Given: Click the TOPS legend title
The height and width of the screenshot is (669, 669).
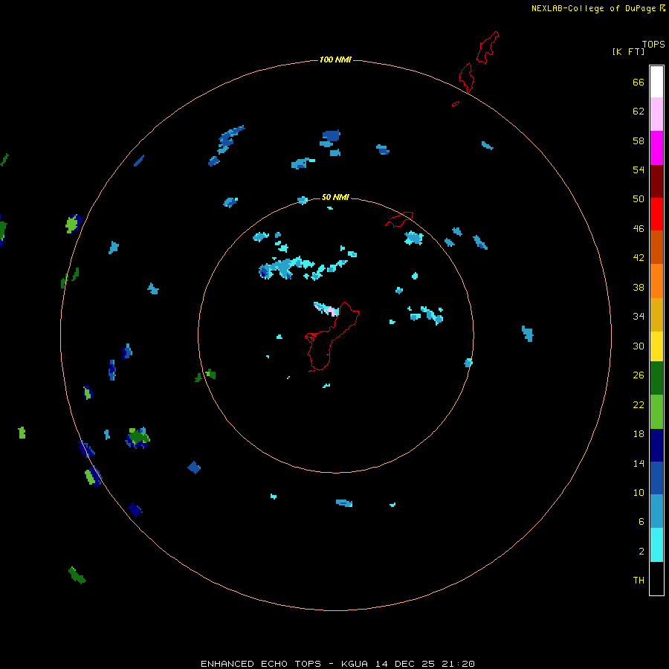Looking at the screenshot, I should tap(653, 45).
